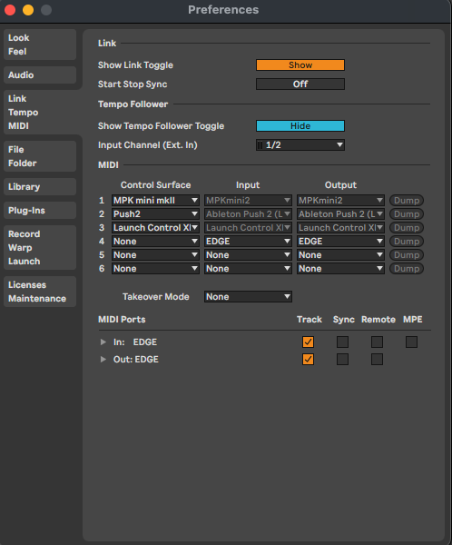Open the Record Warp Launch tab
The width and height of the screenshot is (452, 545).
click(40, 247)
